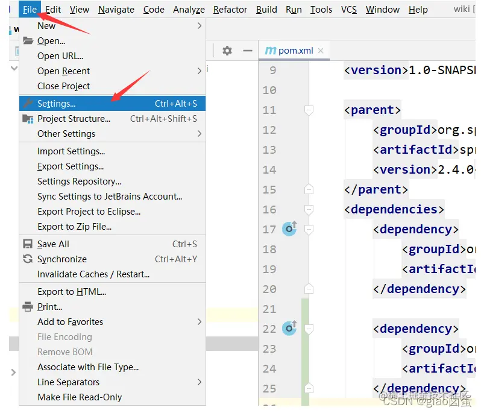Select Sync Settings to JetBrains Account...
The image size is (481, 413).
point(112,196)
